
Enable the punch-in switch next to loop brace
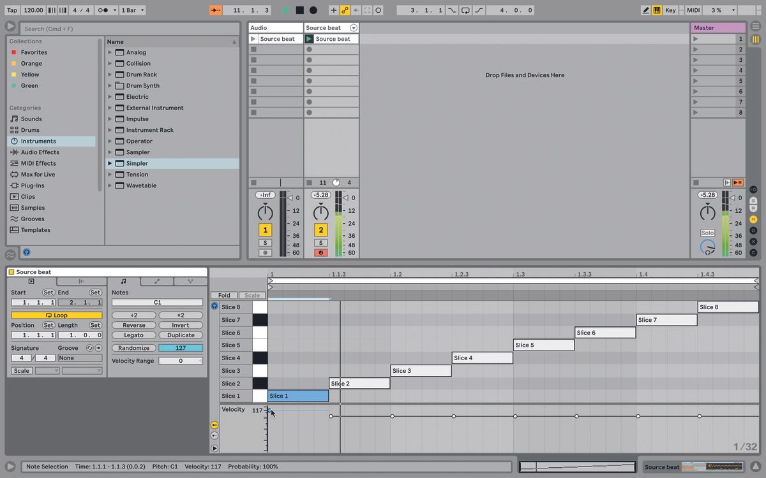click(451, 10)
